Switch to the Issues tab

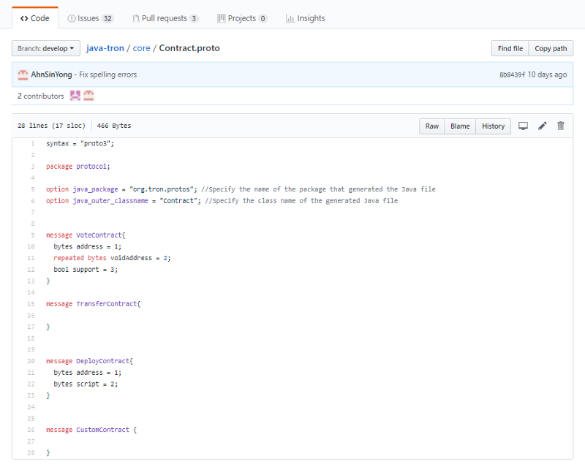(90, 18)
